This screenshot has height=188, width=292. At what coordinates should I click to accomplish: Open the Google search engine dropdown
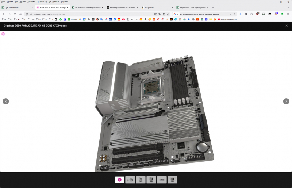pyautogui.click(x=176, y=14)
